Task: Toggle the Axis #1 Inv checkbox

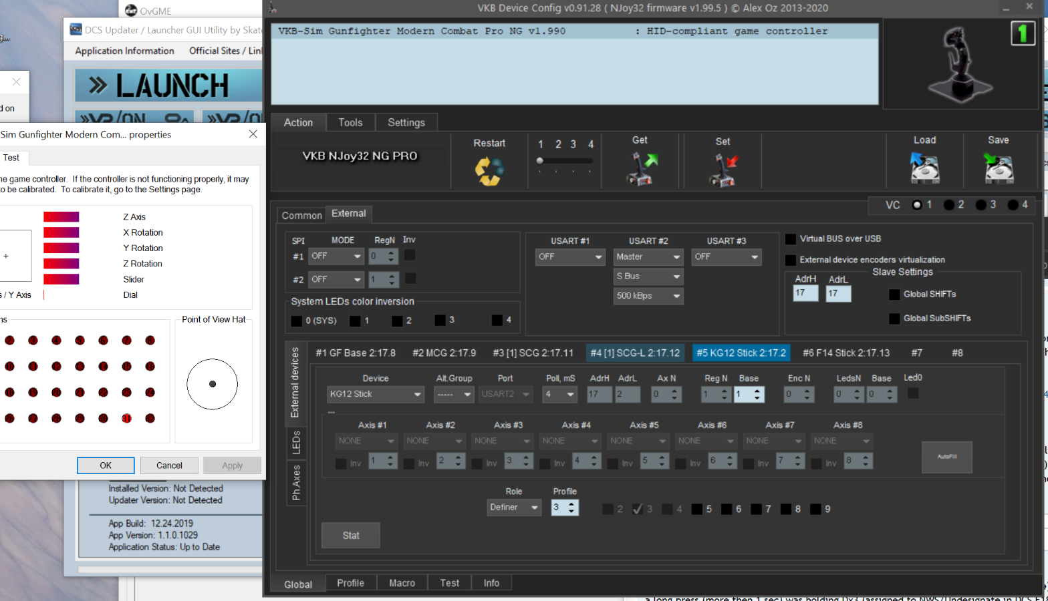Action: (341, 463)
